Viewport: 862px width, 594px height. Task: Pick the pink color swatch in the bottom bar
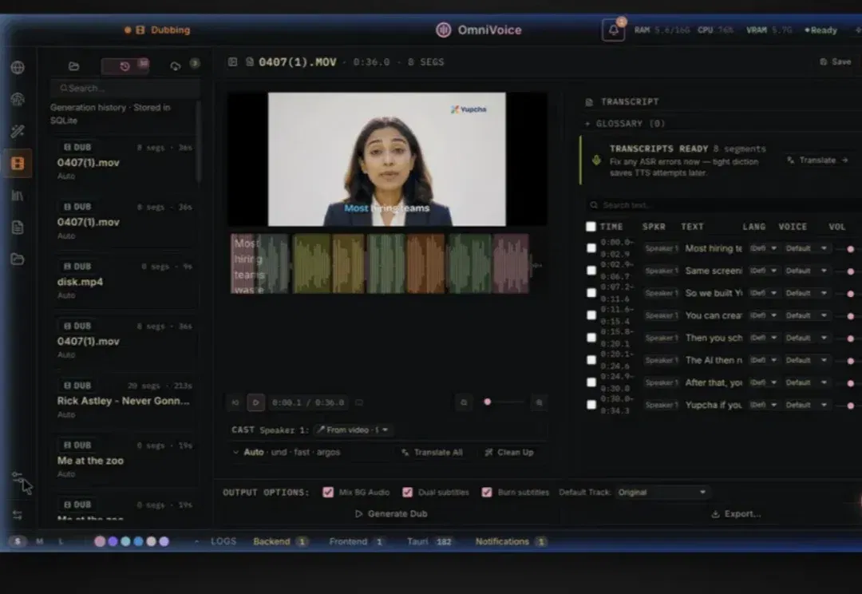tap(100, 541)
